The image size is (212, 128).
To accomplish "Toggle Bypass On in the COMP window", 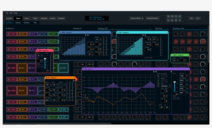I will [98, 39].
